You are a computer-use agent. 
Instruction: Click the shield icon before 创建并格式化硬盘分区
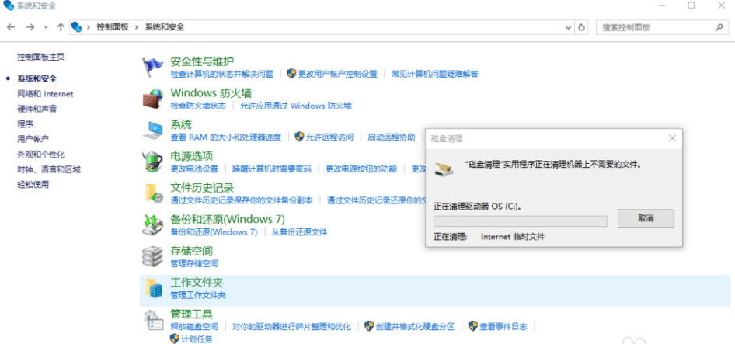pyautogui.click(x=369, y=326)
